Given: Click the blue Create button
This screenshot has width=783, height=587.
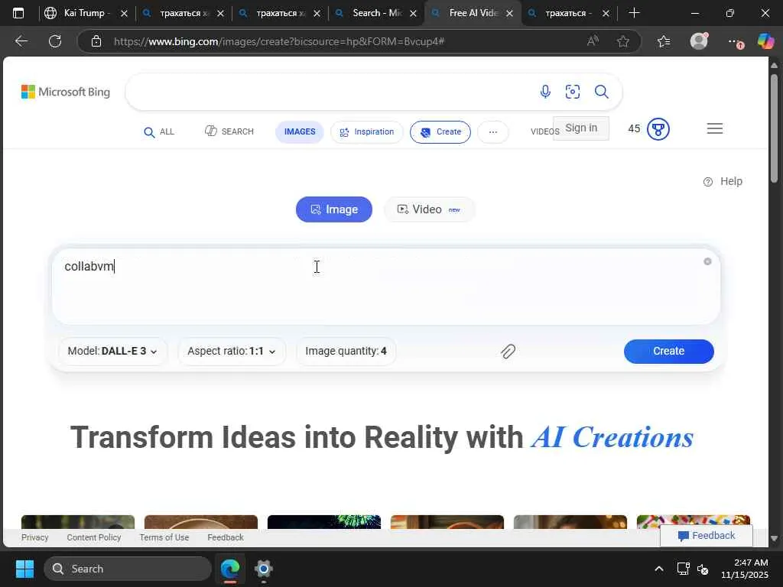Looking at the screenshot, I should point(668,351).
